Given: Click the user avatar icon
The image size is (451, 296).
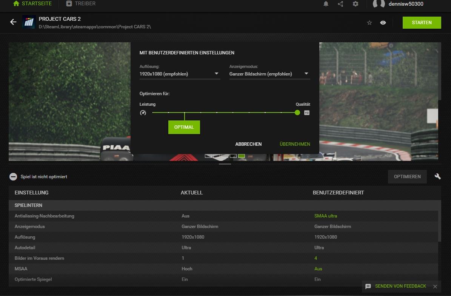Looking at the screenshot, I should [x=379, y=4].
